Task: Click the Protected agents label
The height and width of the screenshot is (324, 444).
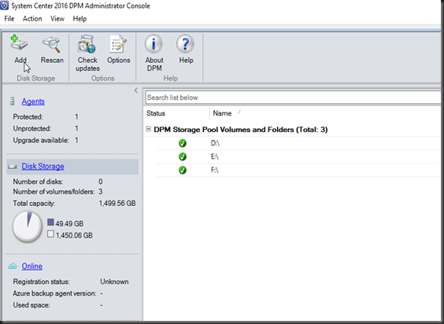Action: (x=28, y=117)
